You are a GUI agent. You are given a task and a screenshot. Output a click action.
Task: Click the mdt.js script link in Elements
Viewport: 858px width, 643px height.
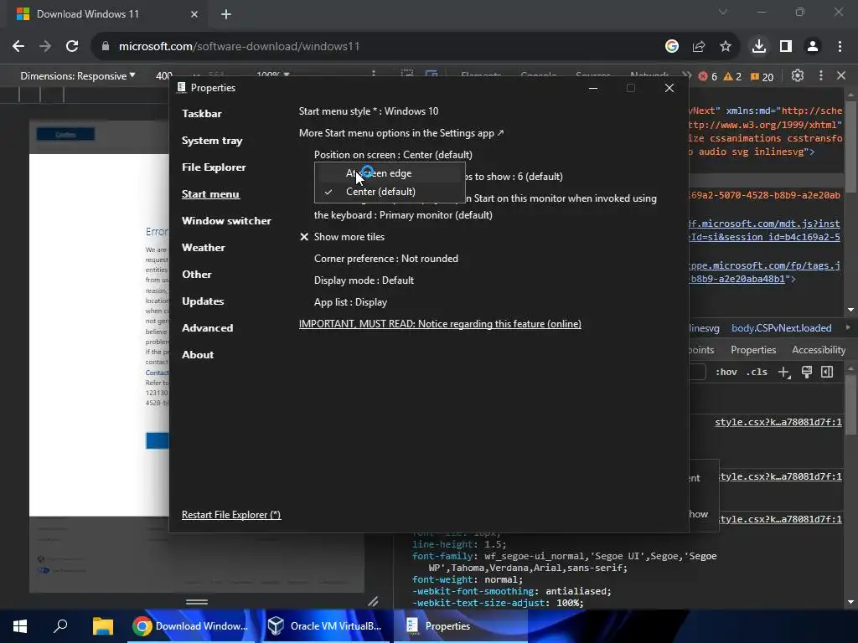click(x=764, y=224)
